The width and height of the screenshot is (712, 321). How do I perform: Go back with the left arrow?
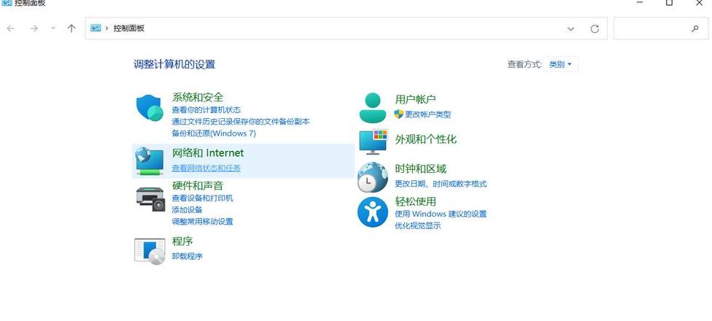pyautogui.click(x=10, y=28)
